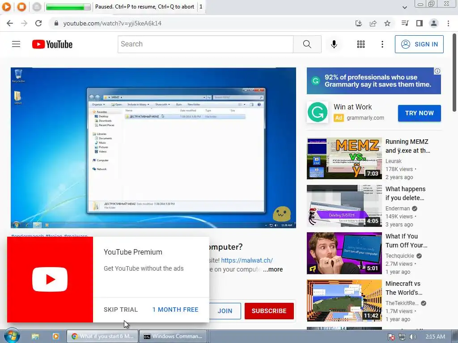Viewport: 458px width, 343px height.
Task: Click the Grammarly banner ad info icon
Action: [x=437, y=71]
